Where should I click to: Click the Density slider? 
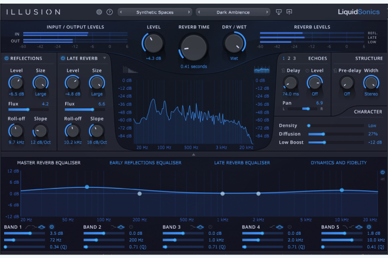[335, 126]
